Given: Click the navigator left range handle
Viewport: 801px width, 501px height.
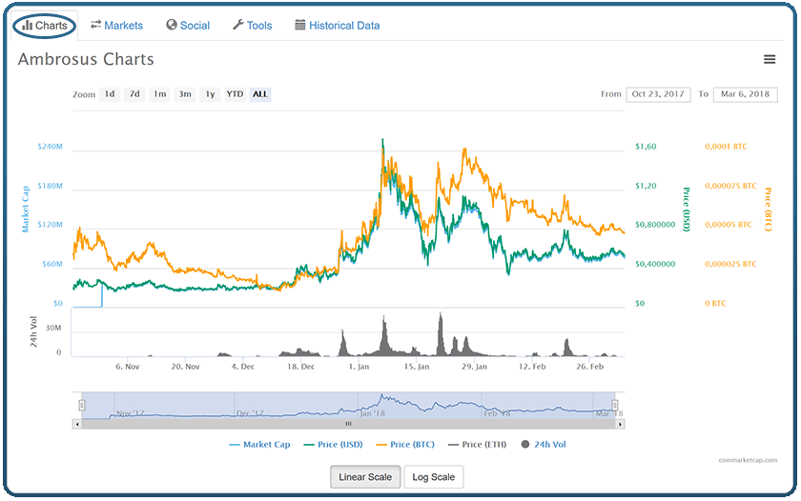Looking at the screenshot, I should coord(82,406).
